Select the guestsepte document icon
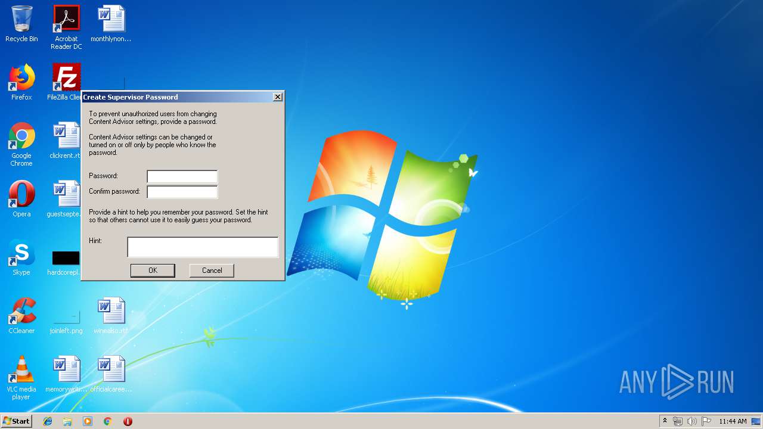763x429 pixels. pos(63,199)
